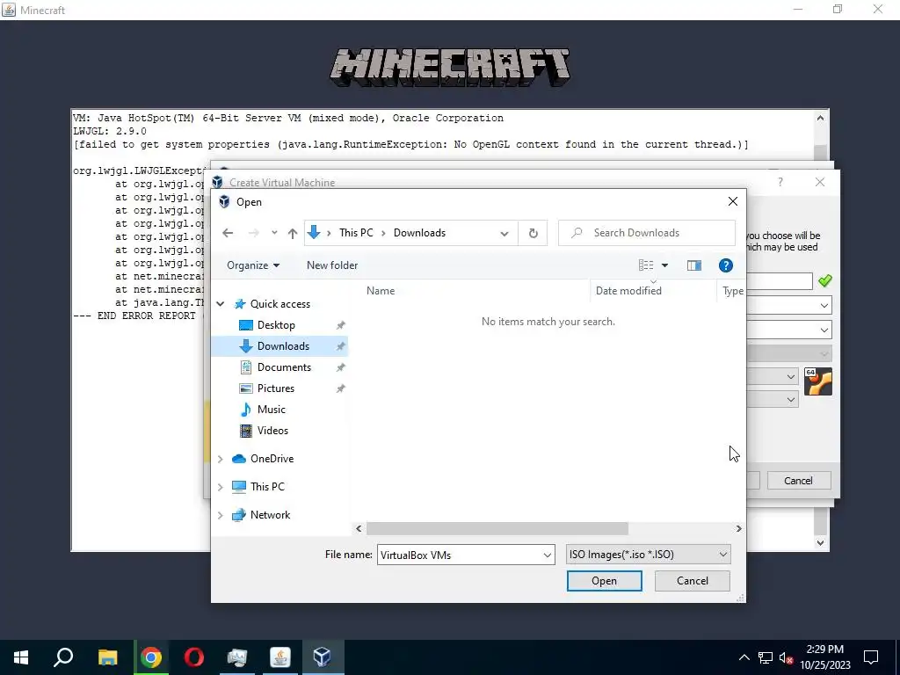This screenshot has height=675, width=900.
Task: Click the name field in Create Virtual Machine
Action: point(780,281)
